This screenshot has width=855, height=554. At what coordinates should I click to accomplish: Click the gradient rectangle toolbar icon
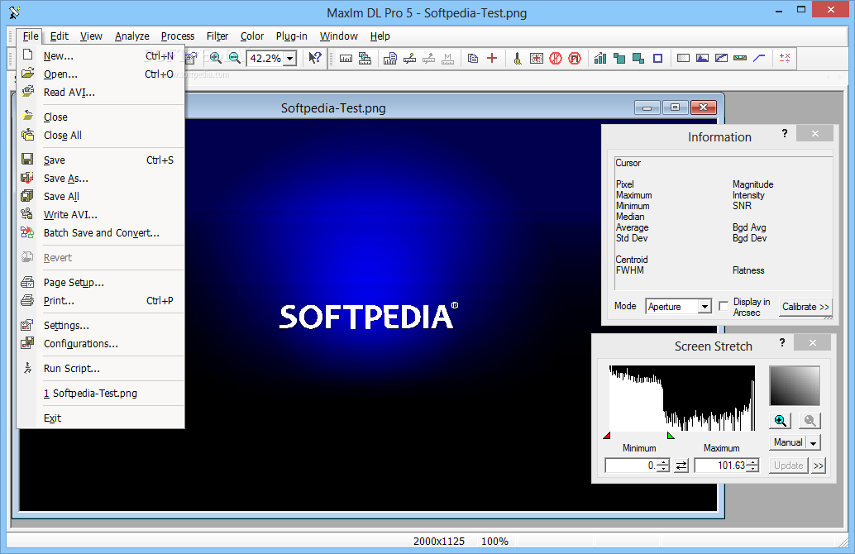(683, 58)
